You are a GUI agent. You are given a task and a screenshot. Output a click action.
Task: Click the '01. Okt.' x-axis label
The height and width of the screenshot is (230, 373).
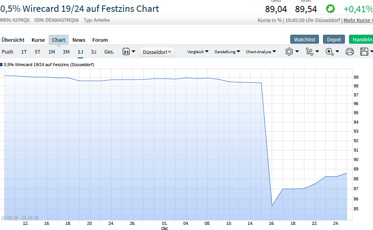pos(165,226)
